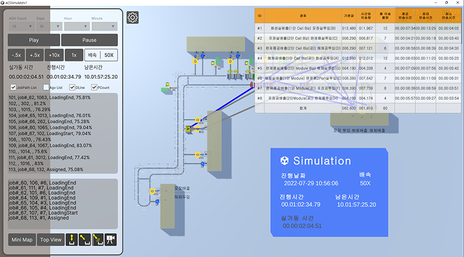This screenshot has height=257, width=464.
Task: Pause the simulation
Action: [89, 40]
